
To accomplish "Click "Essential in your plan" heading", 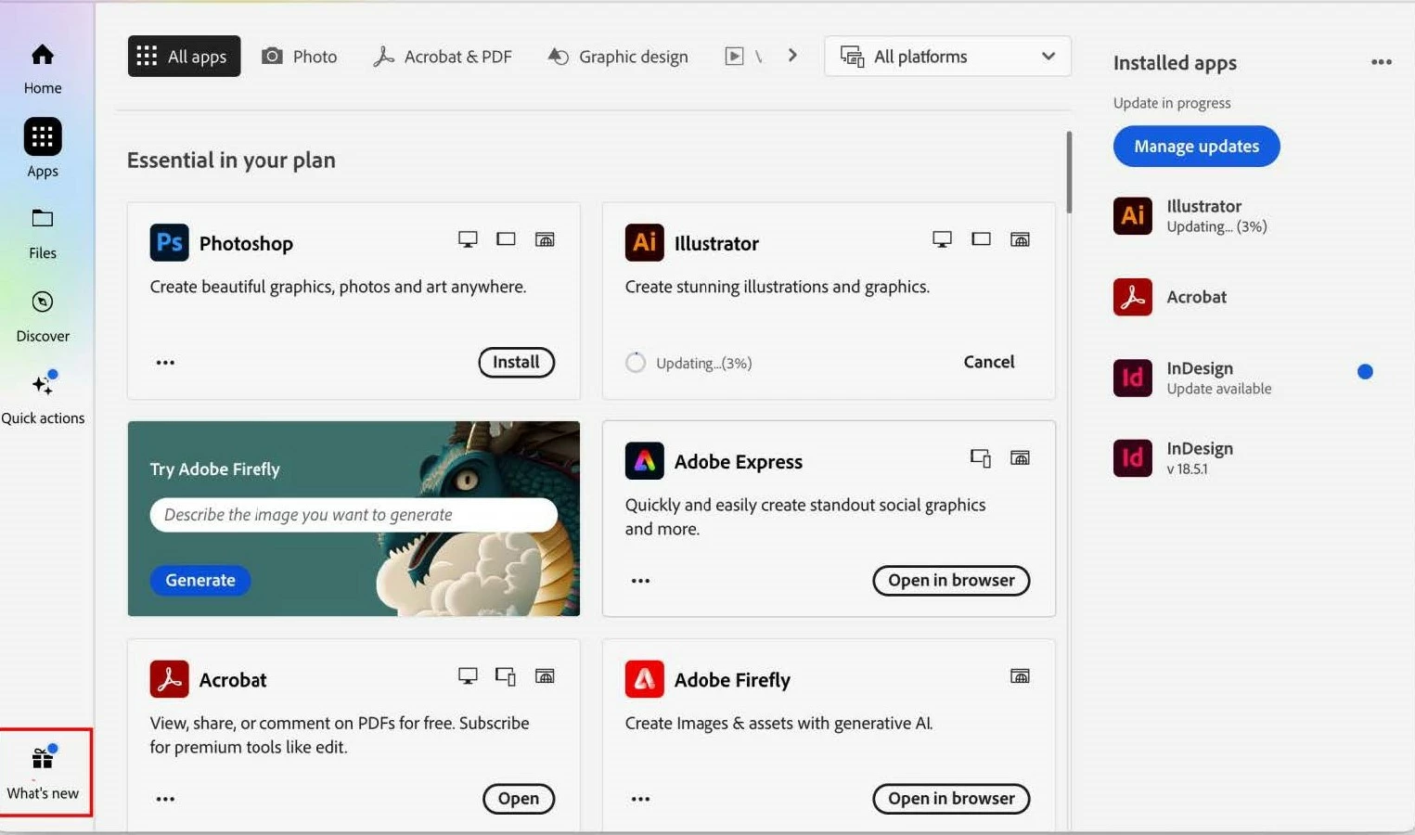I will point(231,161).
